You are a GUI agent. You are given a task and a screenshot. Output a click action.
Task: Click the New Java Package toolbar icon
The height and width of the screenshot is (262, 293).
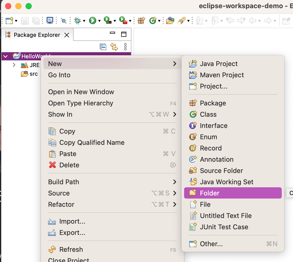pyautogui.click(x=141, y=20)
